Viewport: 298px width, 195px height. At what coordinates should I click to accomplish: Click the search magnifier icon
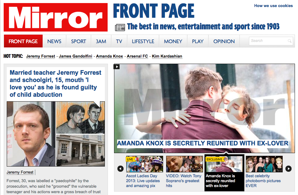[289, 41]
